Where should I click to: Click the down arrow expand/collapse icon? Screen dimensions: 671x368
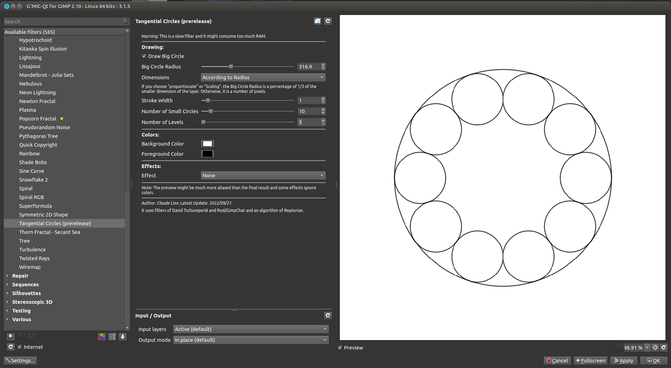[123, 337]
